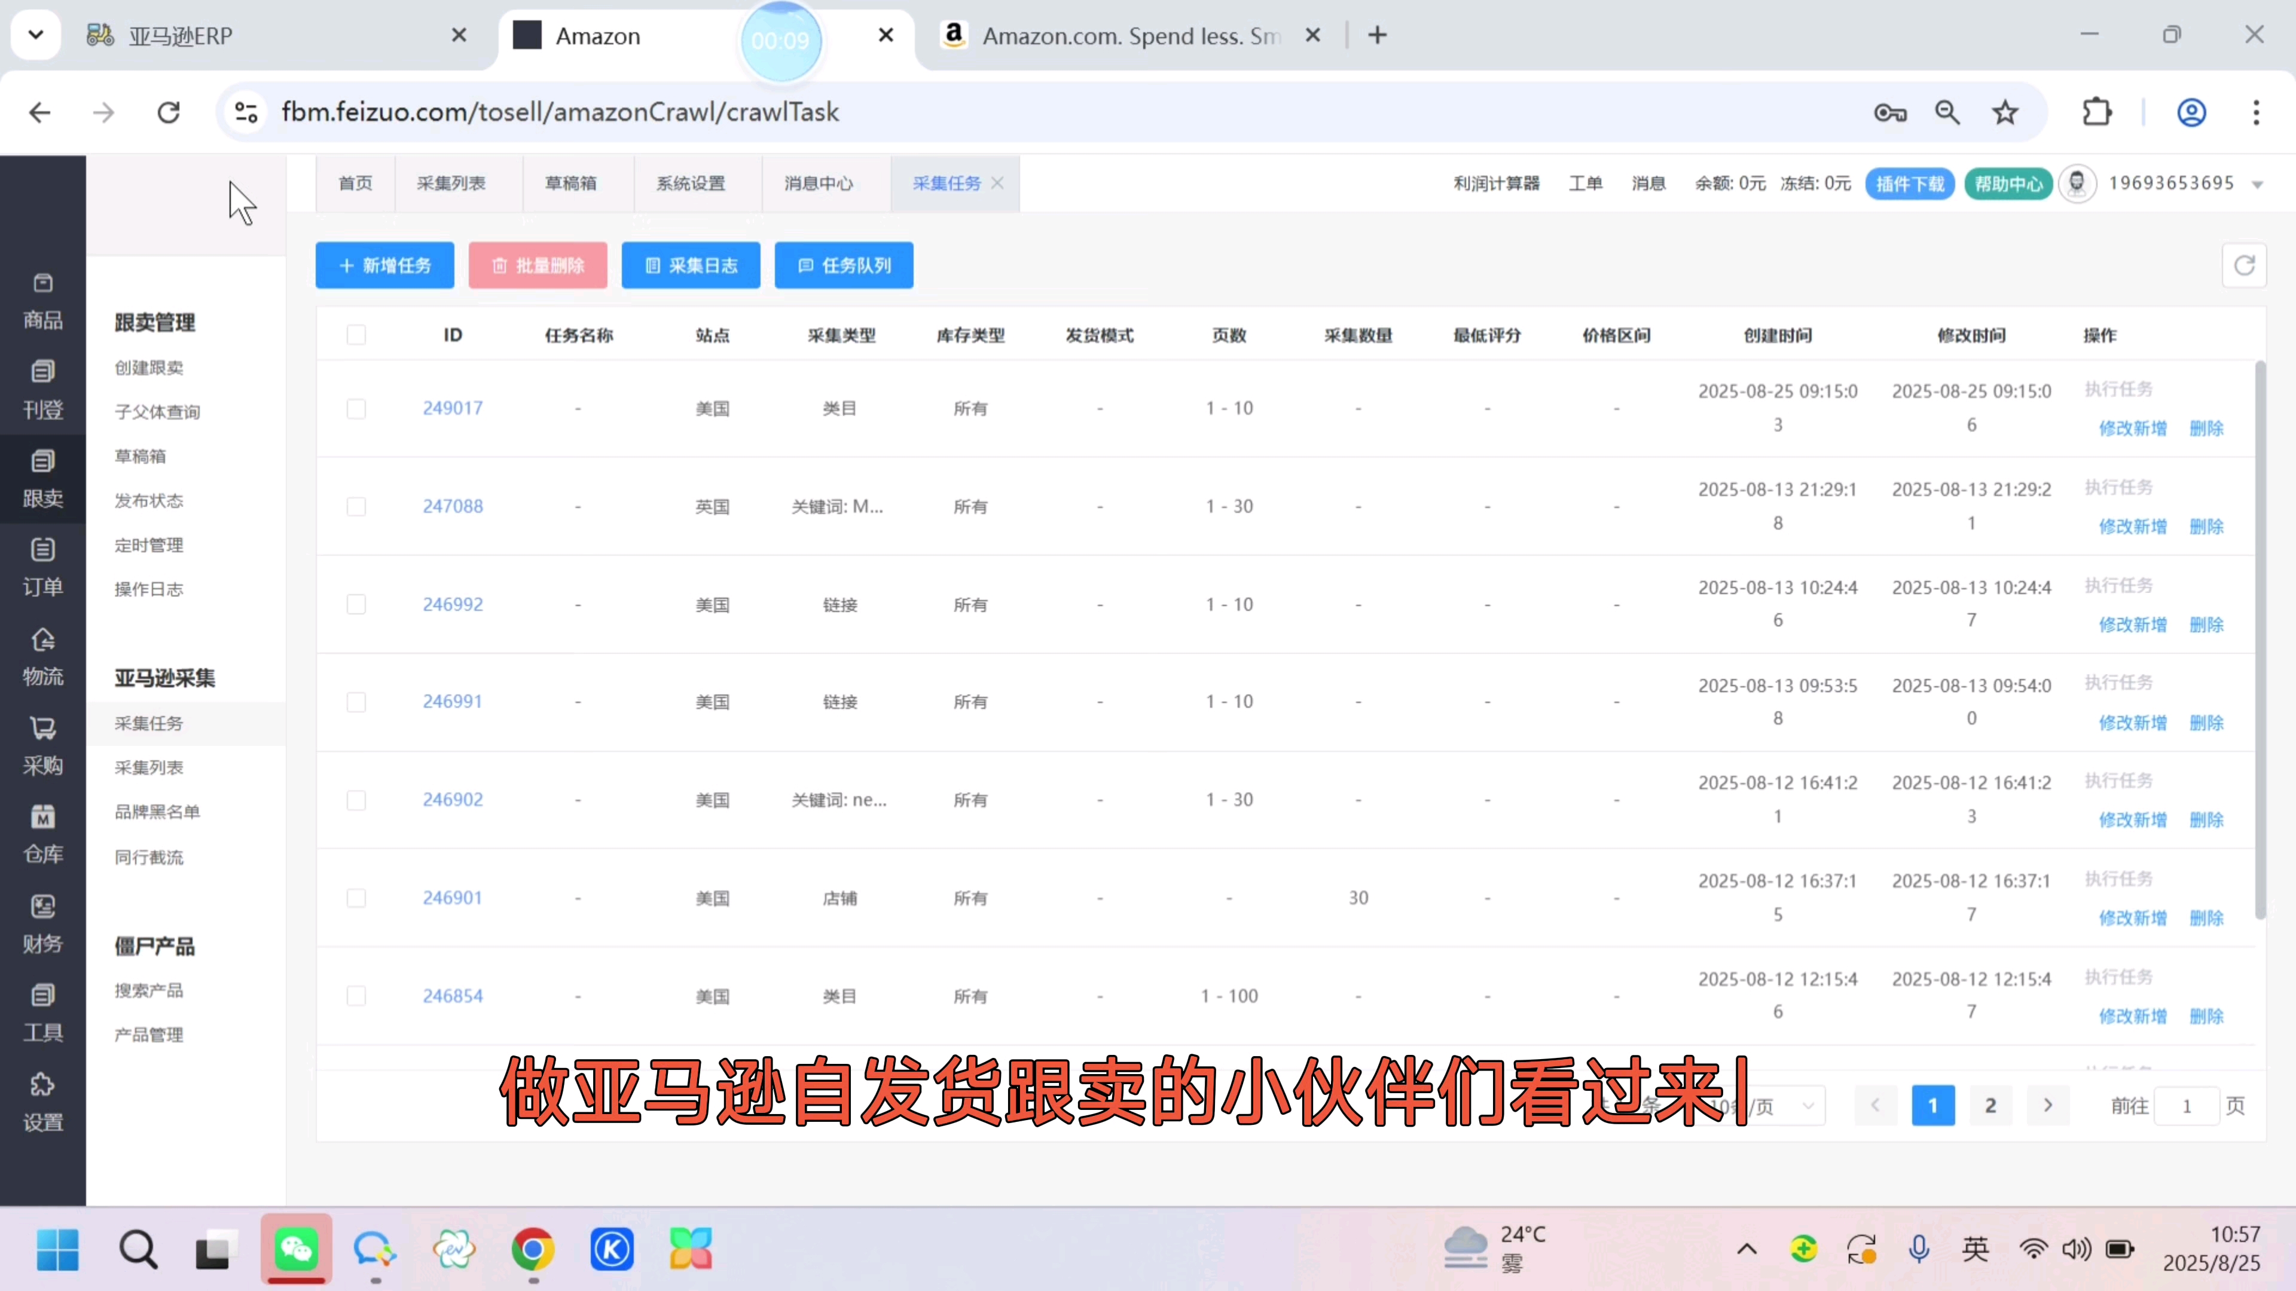This screenshot has height=1291, width=2296.
Task: Switch to the 首页 tab
Action: point(356,183)
